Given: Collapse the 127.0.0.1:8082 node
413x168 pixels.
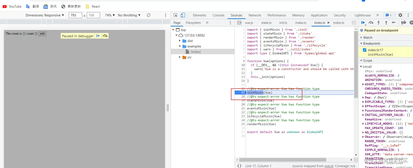Looking at the screenshot, I should [x=176, y=35].
